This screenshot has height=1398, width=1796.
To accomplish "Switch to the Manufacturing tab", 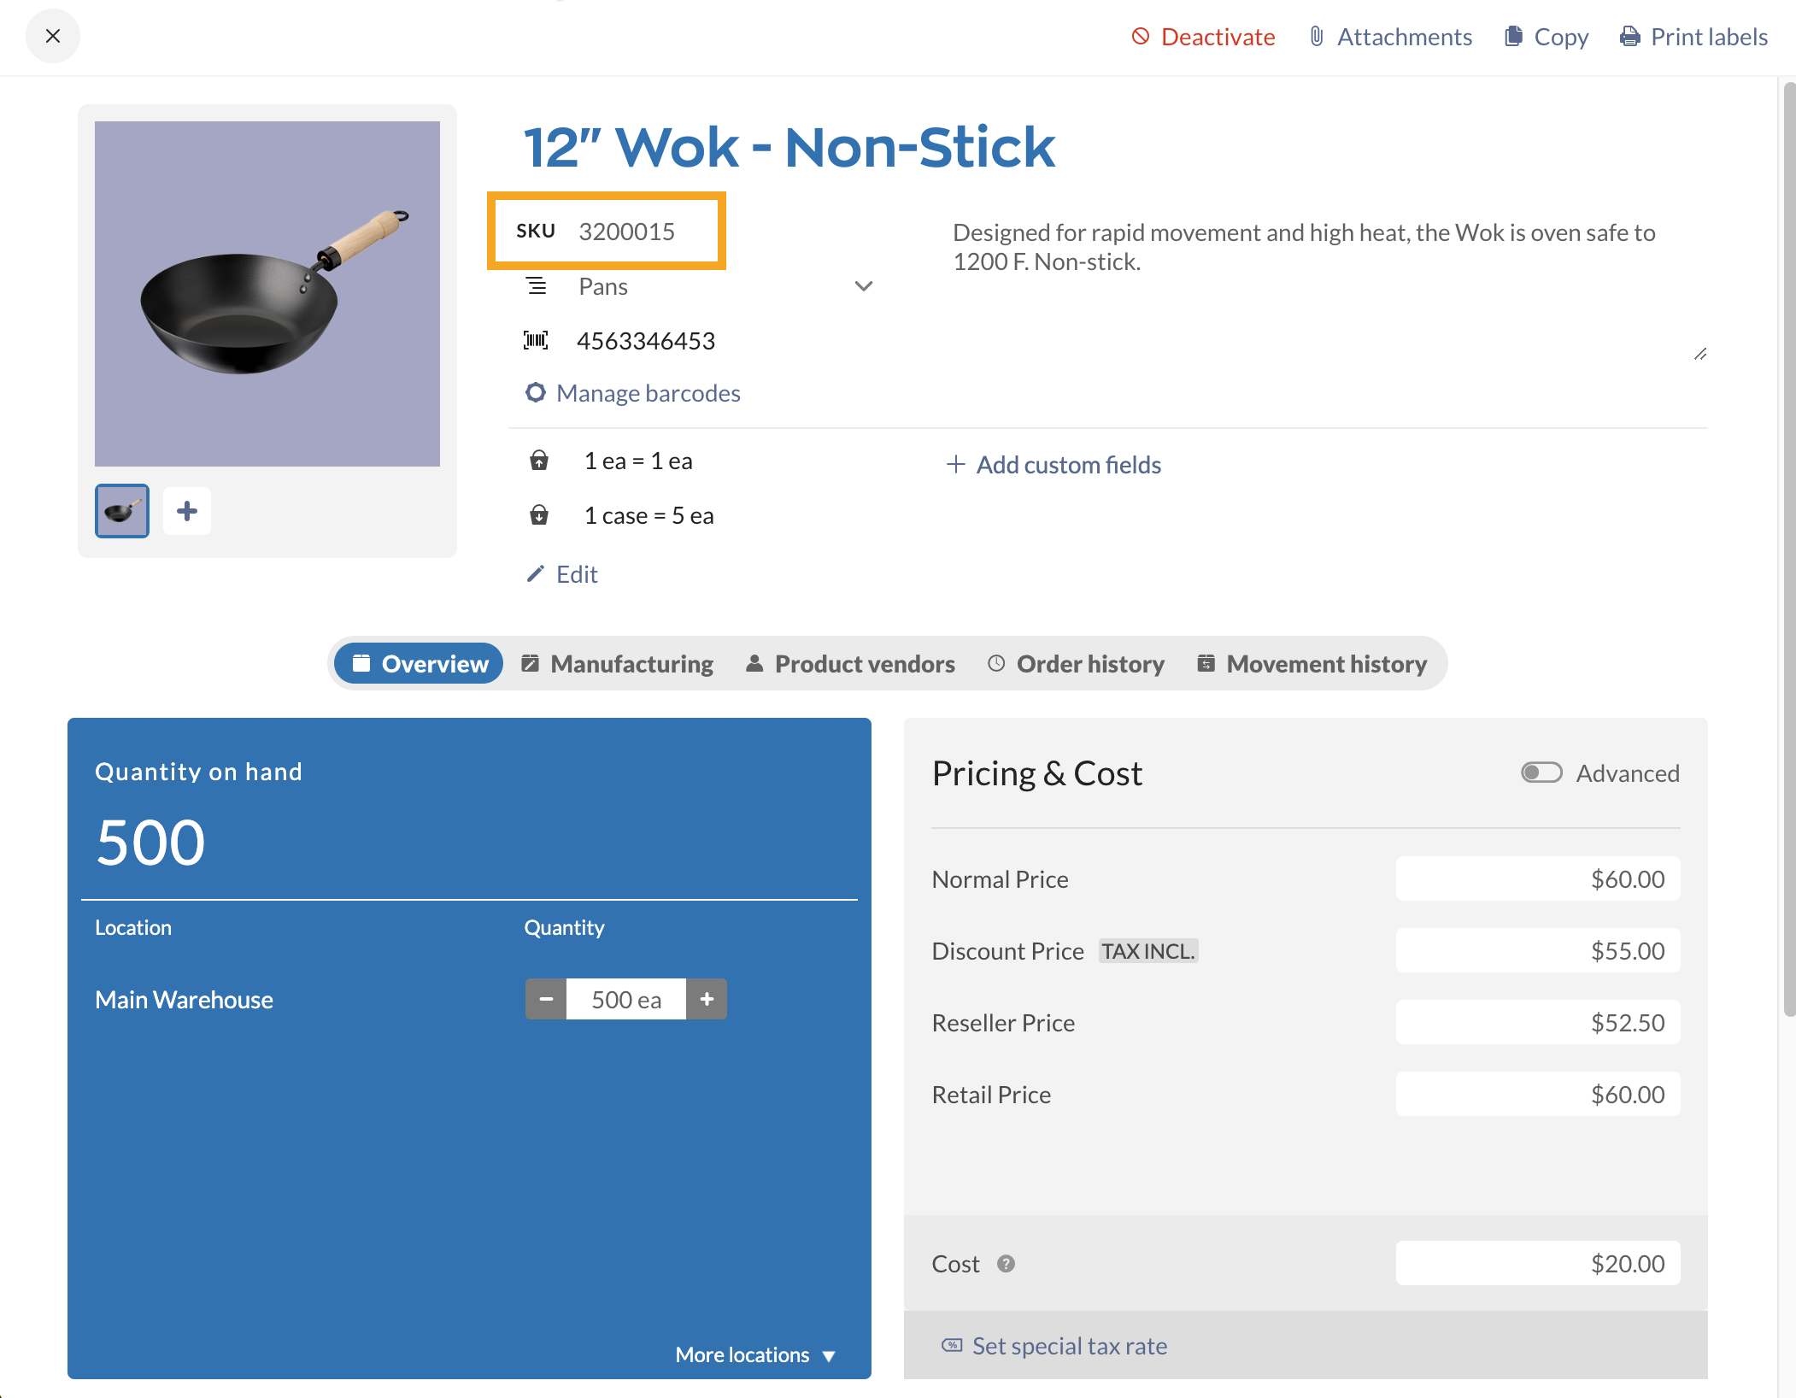I will [617, 664].
